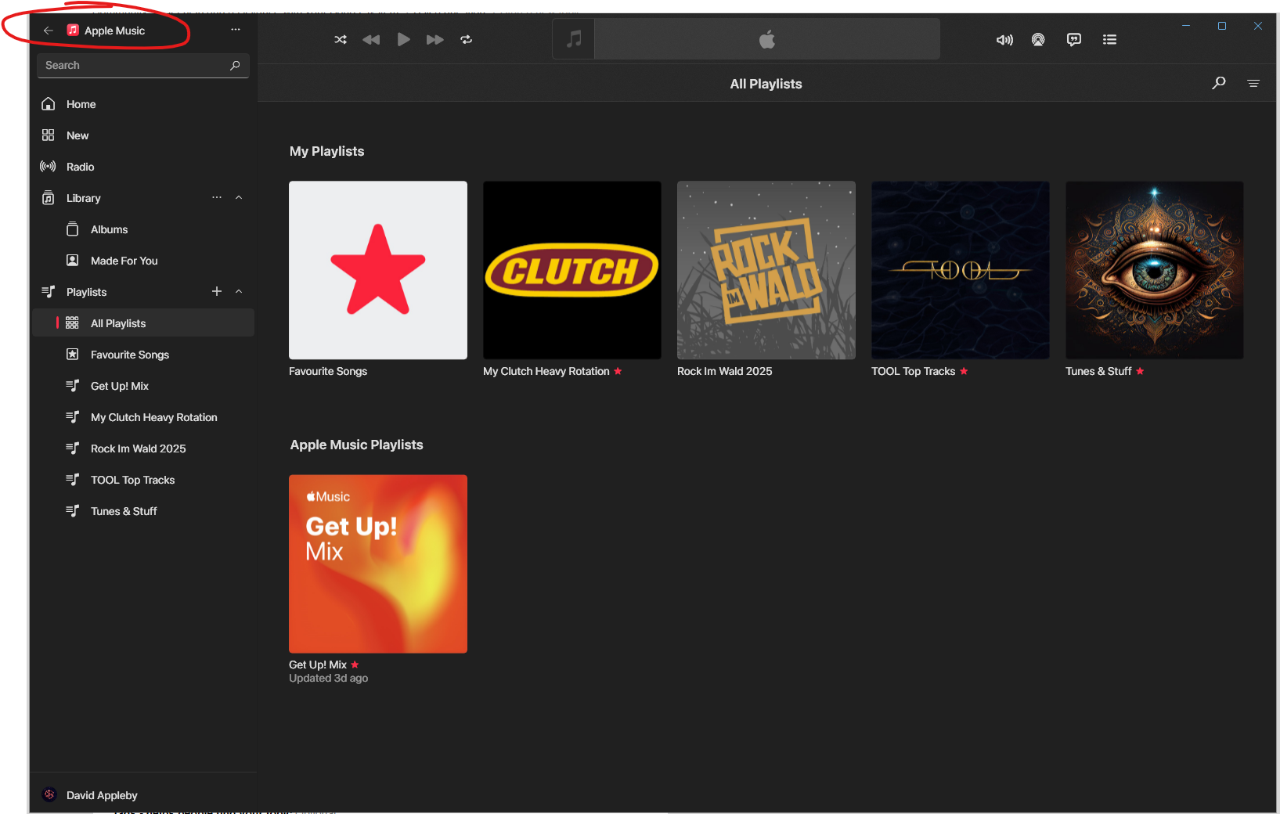This screenshot has width=1280, height=814.
Task: Open the Library three-dot options
Action: (x=217, y=198)
